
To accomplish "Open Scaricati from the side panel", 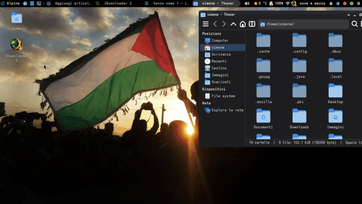I will click(221, 82).
